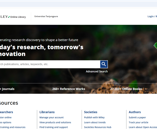This screenshot has width=157, height=136.
Task: Click the Login / Register link
Action: (x=152, y=16)
